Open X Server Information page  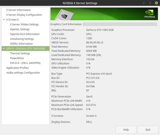18,10
